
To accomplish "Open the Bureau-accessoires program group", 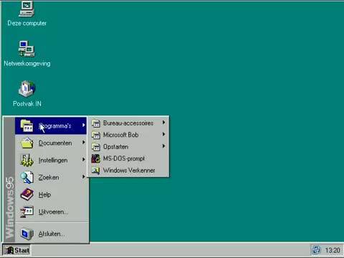I will [x=128, y=123].
